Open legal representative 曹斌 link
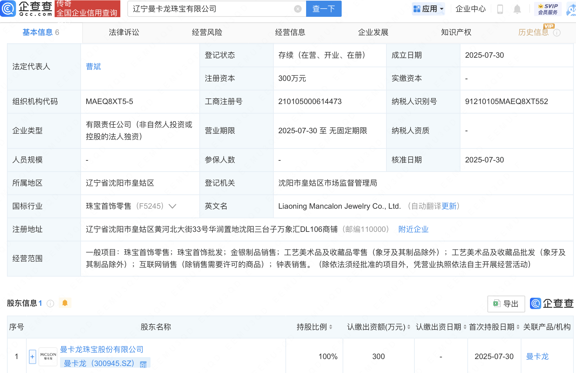576x373 pixels. (93, 66)
